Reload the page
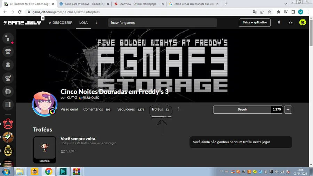313x176 pixels. coord(19,12)
